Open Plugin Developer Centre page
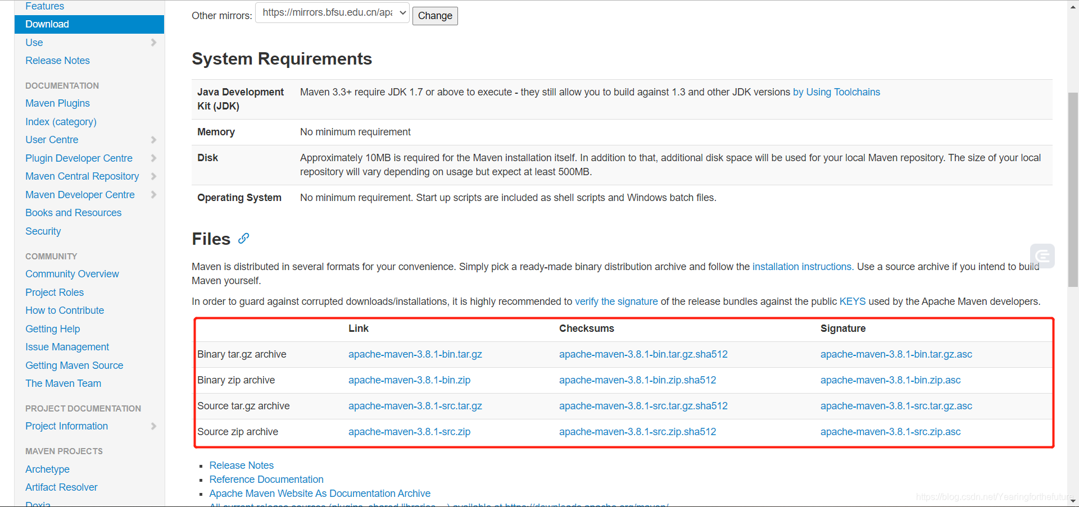 coord(79,158)
